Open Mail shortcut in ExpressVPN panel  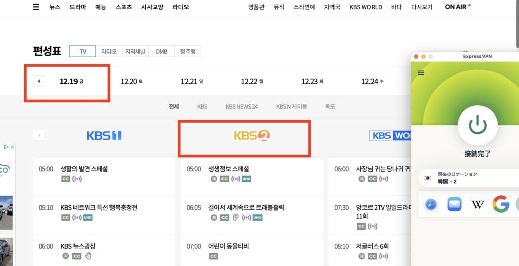coord(454,204)
